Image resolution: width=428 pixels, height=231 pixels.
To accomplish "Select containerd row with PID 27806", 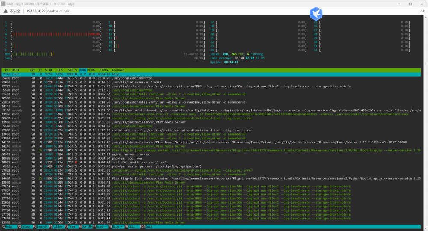I will [211, 130].
